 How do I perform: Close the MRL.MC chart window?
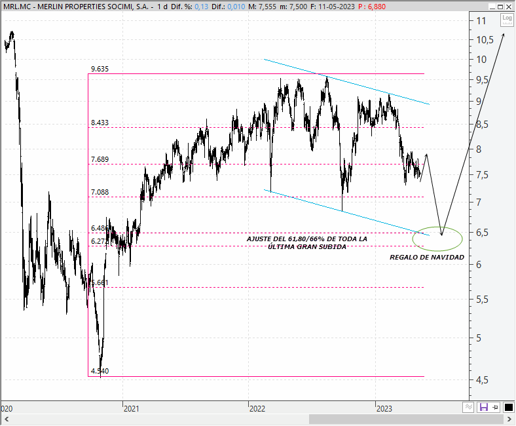point(508,7)
